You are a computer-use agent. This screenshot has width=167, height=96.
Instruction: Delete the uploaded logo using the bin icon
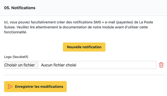click(161, 65)
